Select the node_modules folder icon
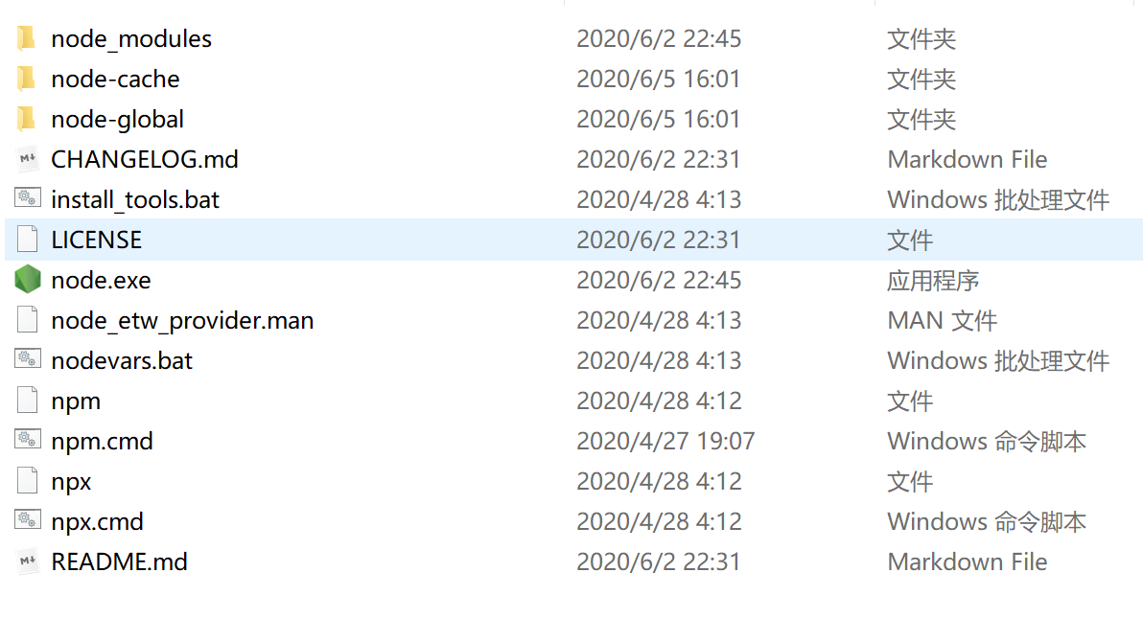The width and height of the screenshot is (1143, 619). [x=26, y=38]
